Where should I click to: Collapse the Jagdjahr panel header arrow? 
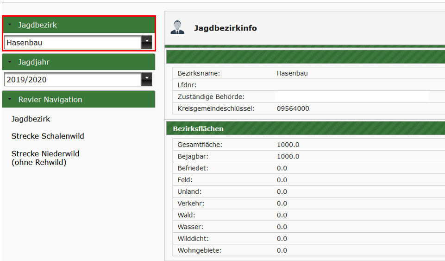point(10,62)
